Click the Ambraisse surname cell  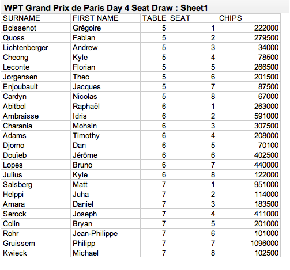coord(36,116)
